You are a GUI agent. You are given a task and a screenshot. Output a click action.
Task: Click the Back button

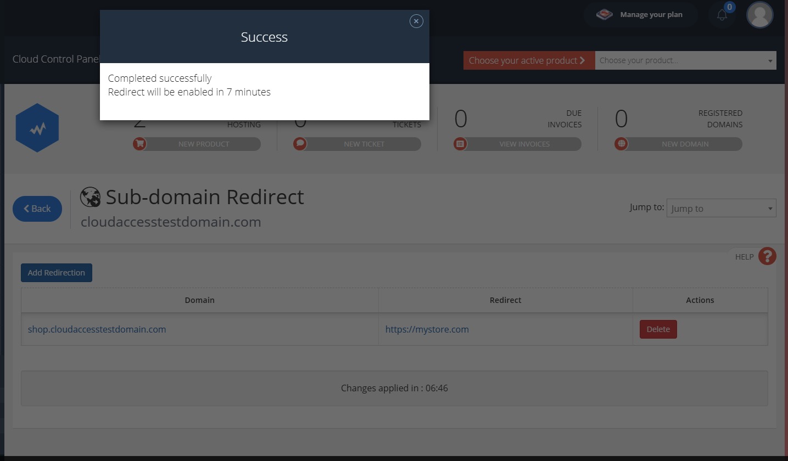click(37, 209)
